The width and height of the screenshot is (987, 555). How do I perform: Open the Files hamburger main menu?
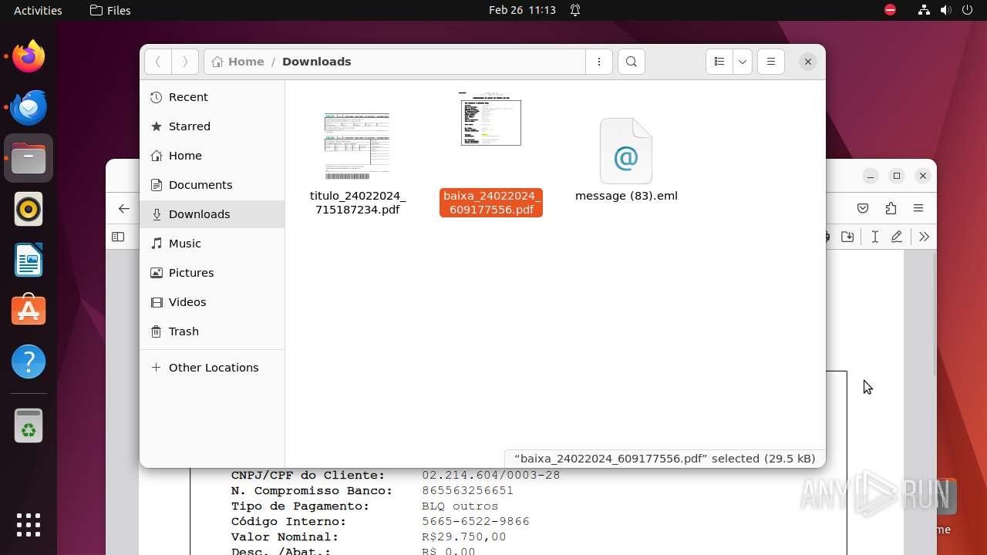coord(771,62)
